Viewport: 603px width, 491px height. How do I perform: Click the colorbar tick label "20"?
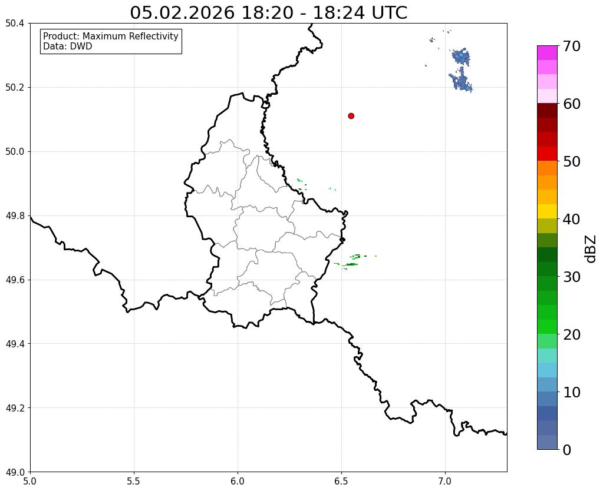point(572,334)
